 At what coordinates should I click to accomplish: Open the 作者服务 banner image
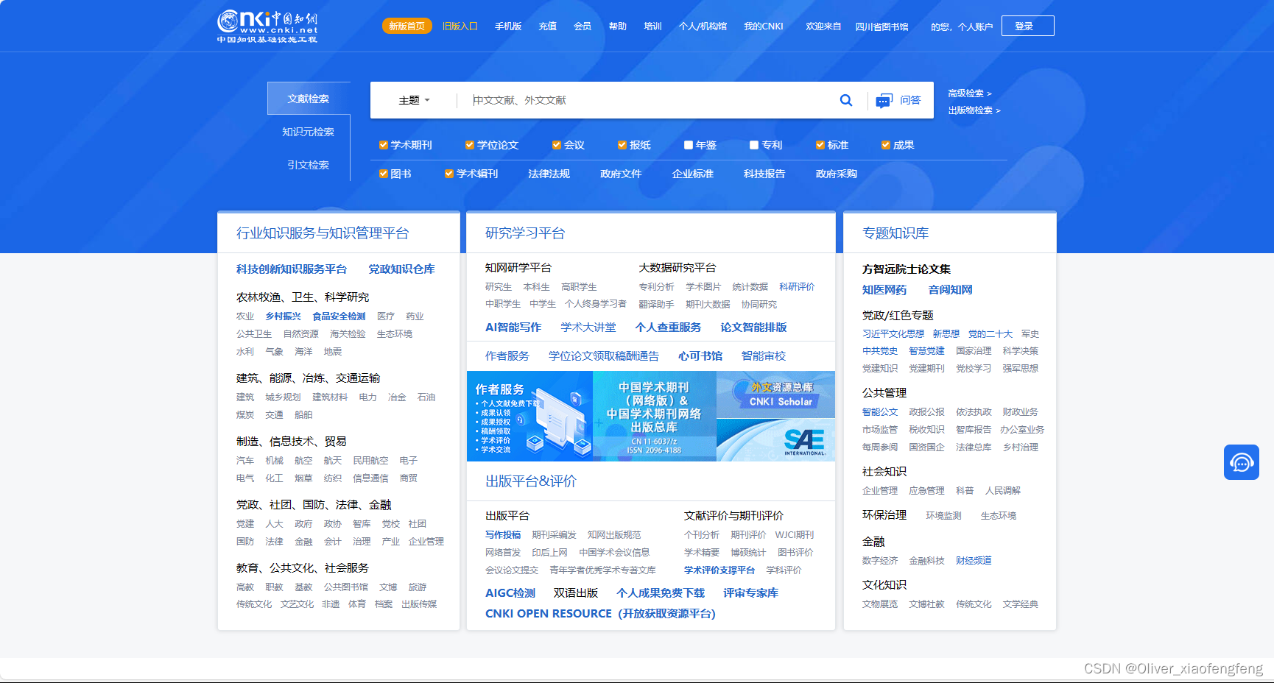click(x=529, y=417)
